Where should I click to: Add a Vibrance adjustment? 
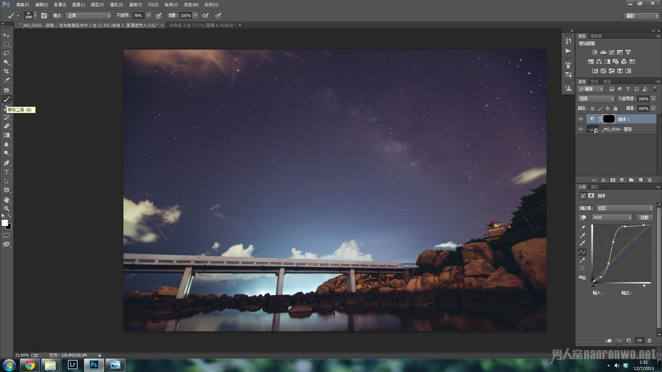click(628, 52)
